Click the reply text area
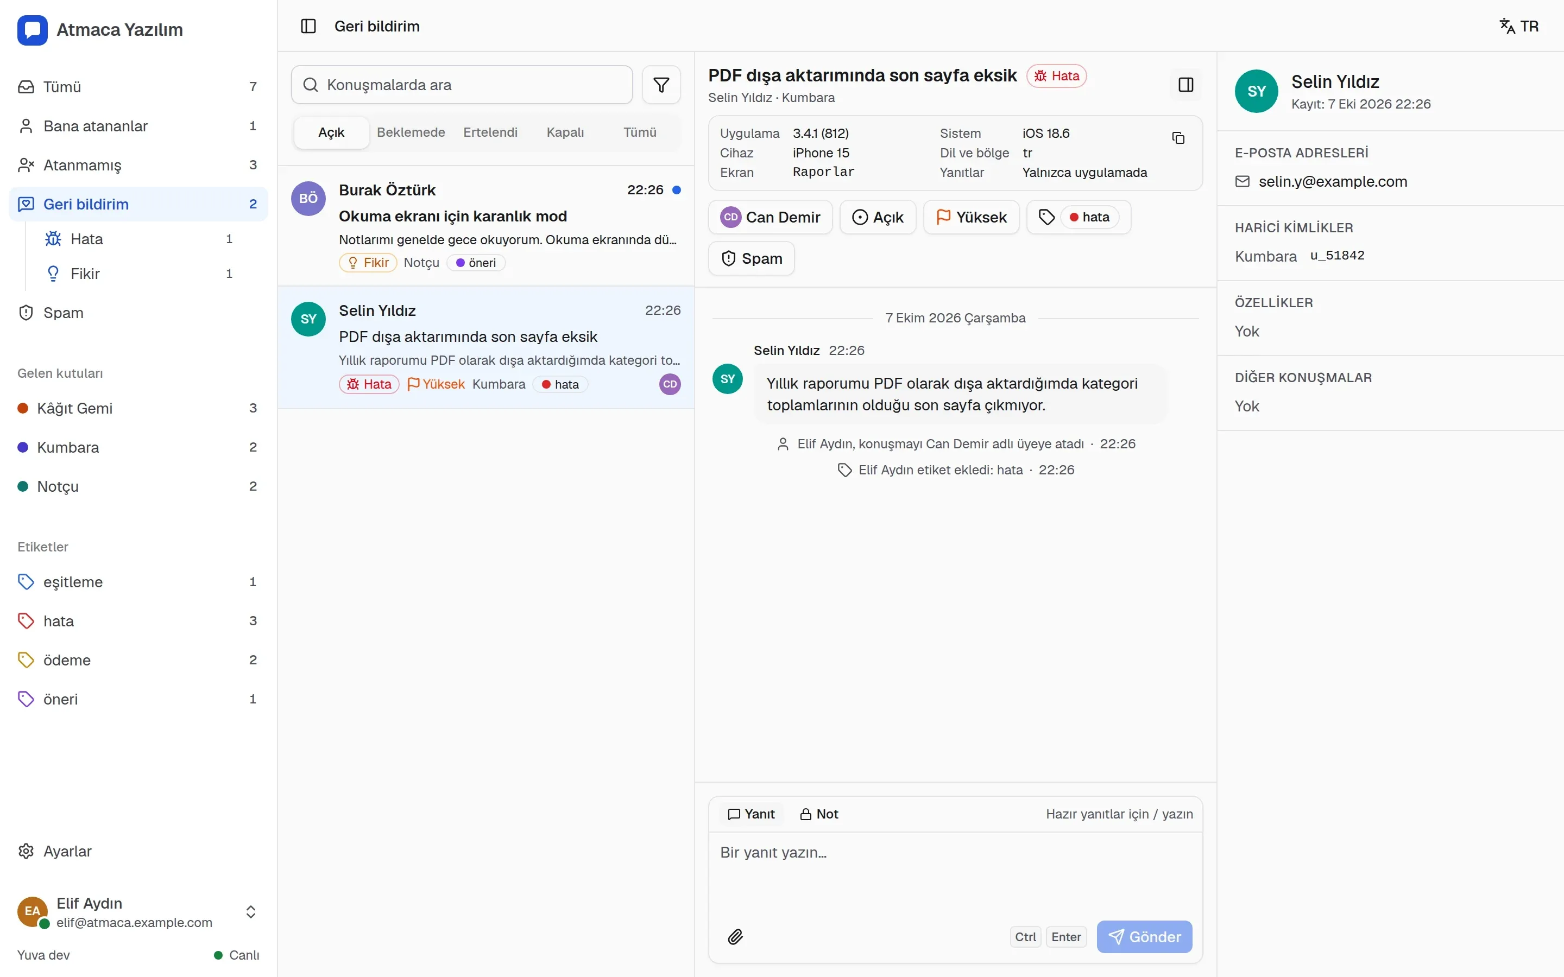This screenshot has width=1564, height=977. [x=955, y=871]
